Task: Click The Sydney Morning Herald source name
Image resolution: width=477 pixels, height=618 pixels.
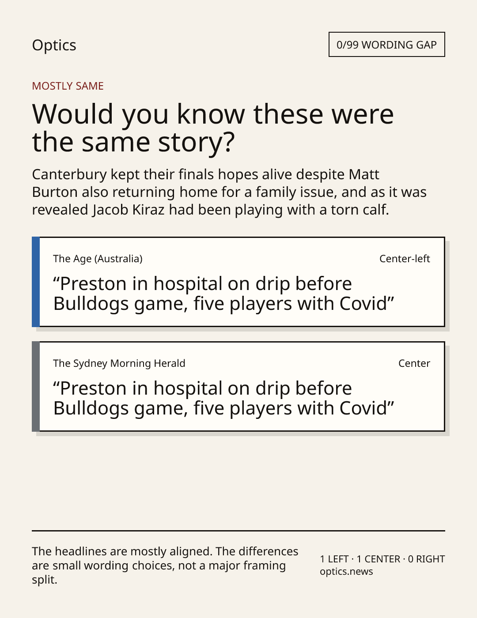Action: pyautogui.click(x=119, y=363)
